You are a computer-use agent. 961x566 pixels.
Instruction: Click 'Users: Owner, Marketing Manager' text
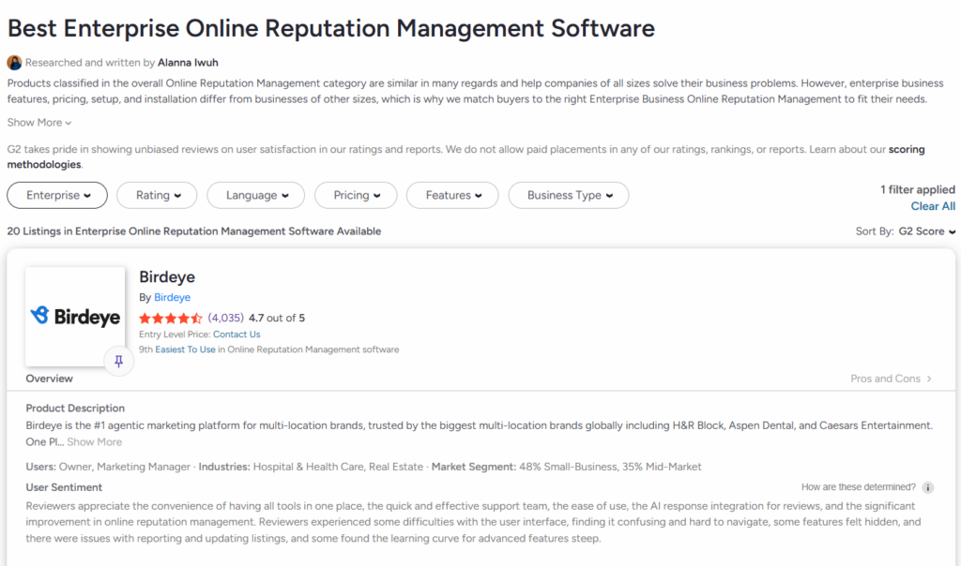[x=108, y=467]
